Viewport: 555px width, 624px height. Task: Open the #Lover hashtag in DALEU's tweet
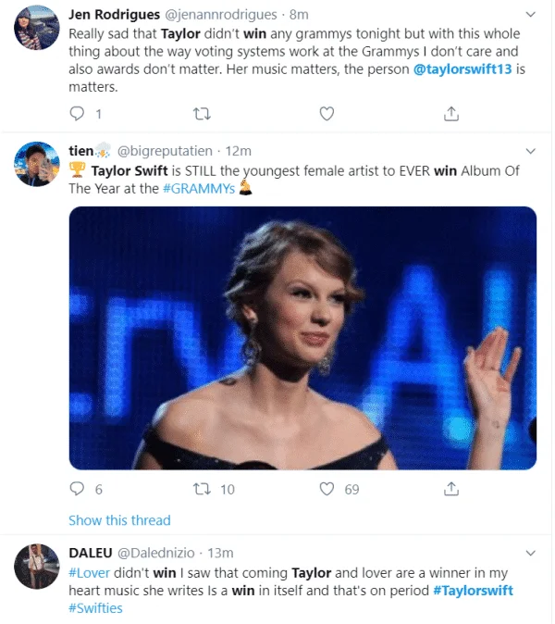point(90,573)
